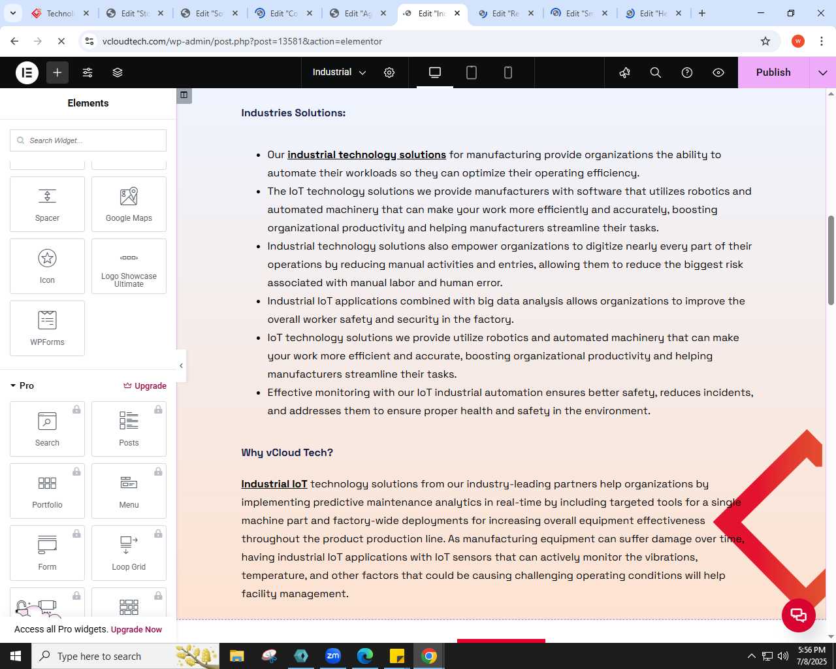Go back in browser history
This screenshot has width=836, height=669.
click(x=14, y=41)
